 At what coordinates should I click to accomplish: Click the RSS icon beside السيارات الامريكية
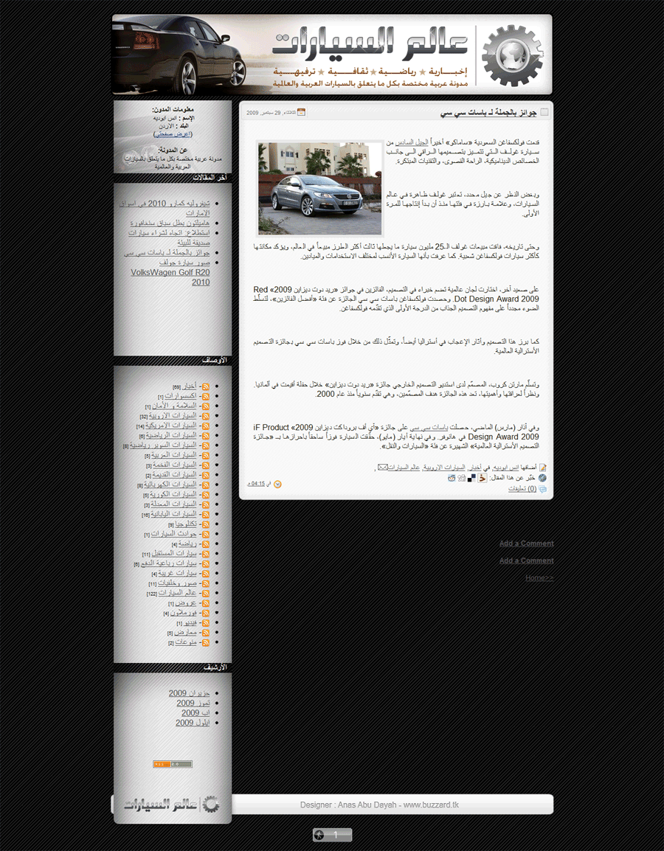coord(206,426)
